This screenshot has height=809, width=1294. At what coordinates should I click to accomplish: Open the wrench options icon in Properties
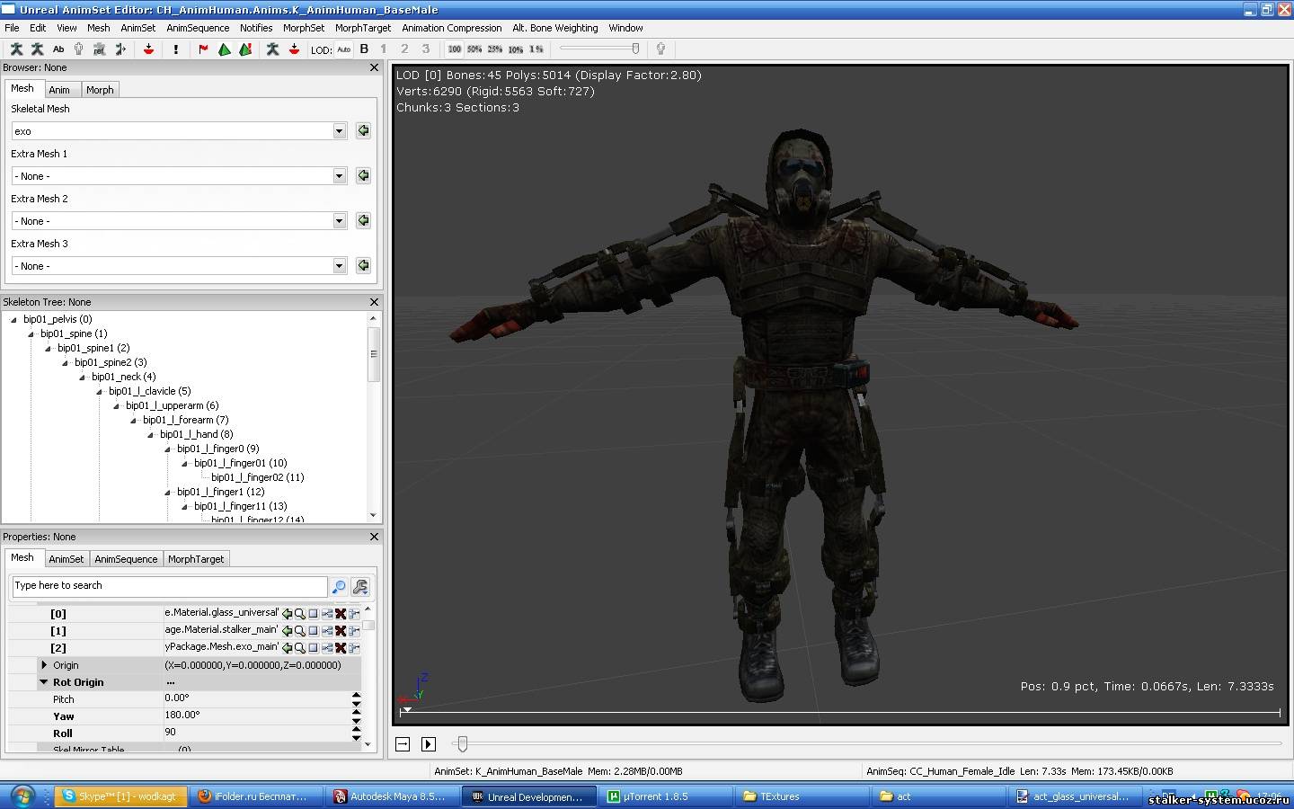(360, 587)
